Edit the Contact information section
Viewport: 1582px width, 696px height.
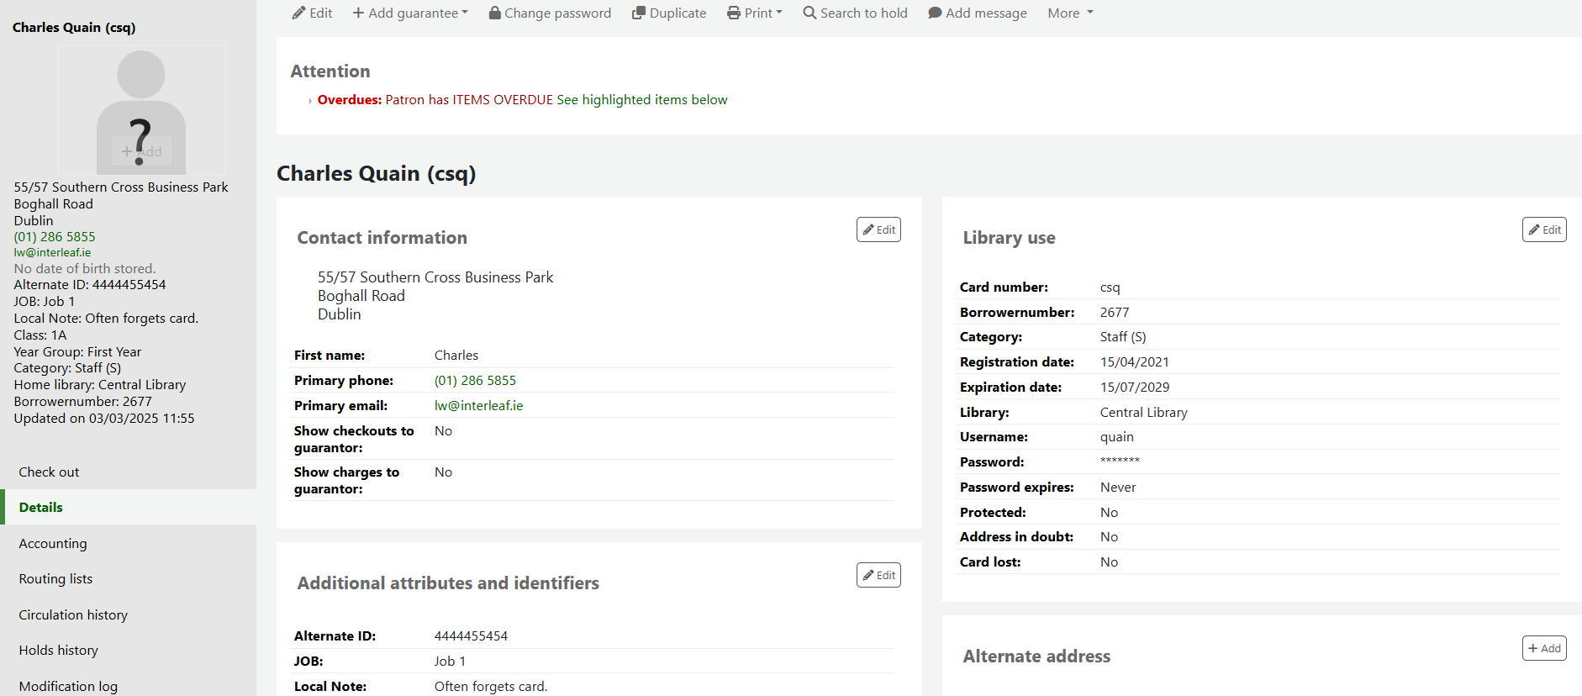pos(878,229)
